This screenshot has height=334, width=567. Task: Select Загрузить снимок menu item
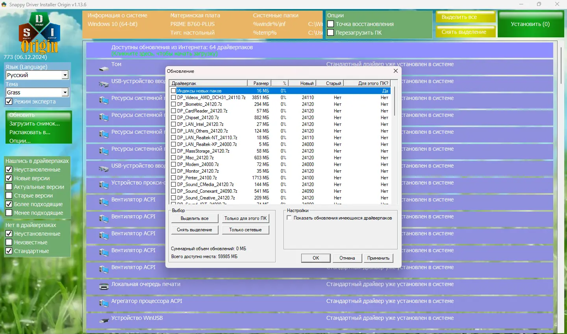point(35,124)
